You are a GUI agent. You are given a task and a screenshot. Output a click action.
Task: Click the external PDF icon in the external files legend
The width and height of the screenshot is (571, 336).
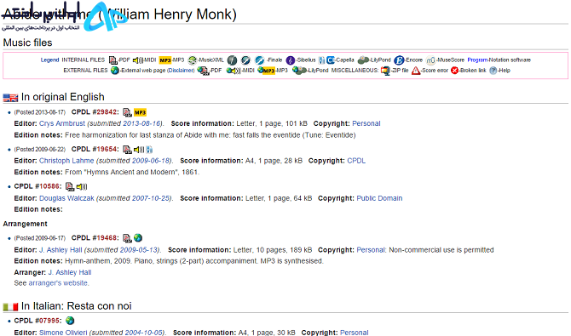203,71
